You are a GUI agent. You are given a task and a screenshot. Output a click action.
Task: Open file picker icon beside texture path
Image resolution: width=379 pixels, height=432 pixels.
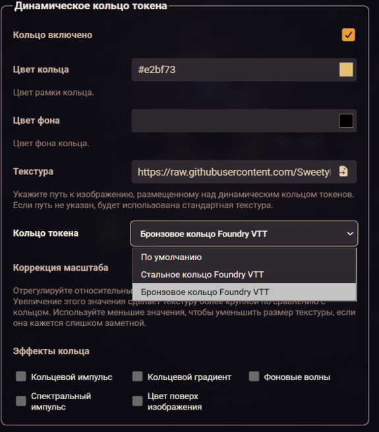343,171
